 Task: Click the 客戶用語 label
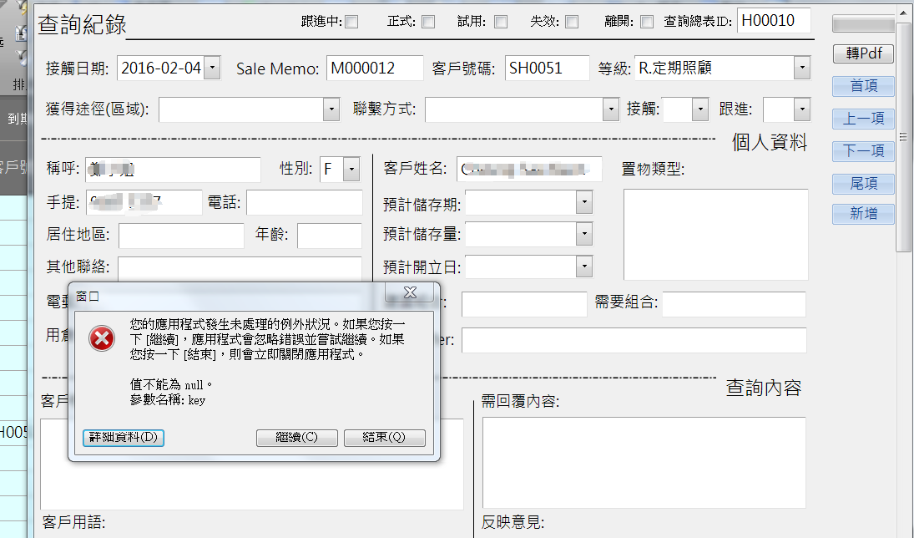pos(73,521)
